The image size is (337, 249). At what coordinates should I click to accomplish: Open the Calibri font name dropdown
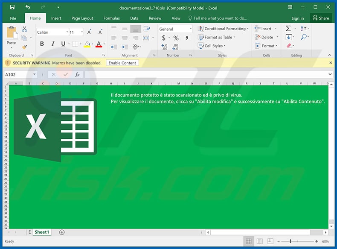(x=67, y=32)
